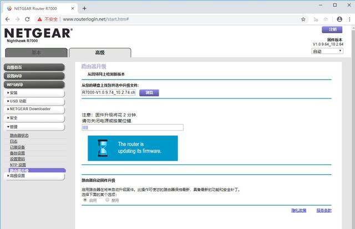Open 设置向导 in sidebar
The image size is (355, 229).
click(34, 76)
